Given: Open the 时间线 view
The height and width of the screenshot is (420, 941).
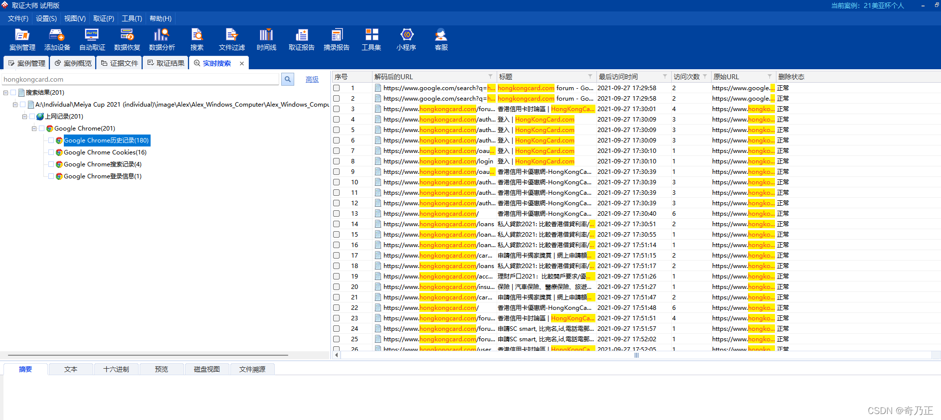Looking at the screenshot, I should point(267,39).
